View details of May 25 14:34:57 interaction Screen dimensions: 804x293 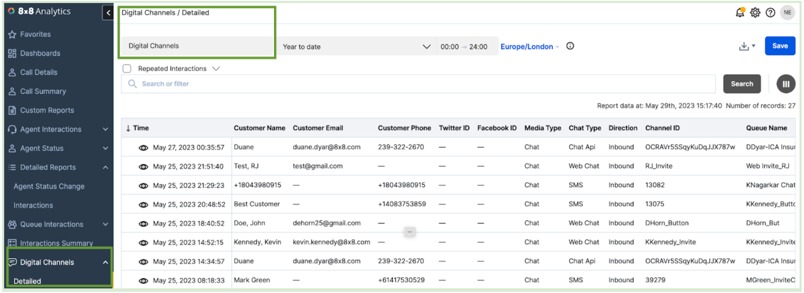tap(144, 261)
